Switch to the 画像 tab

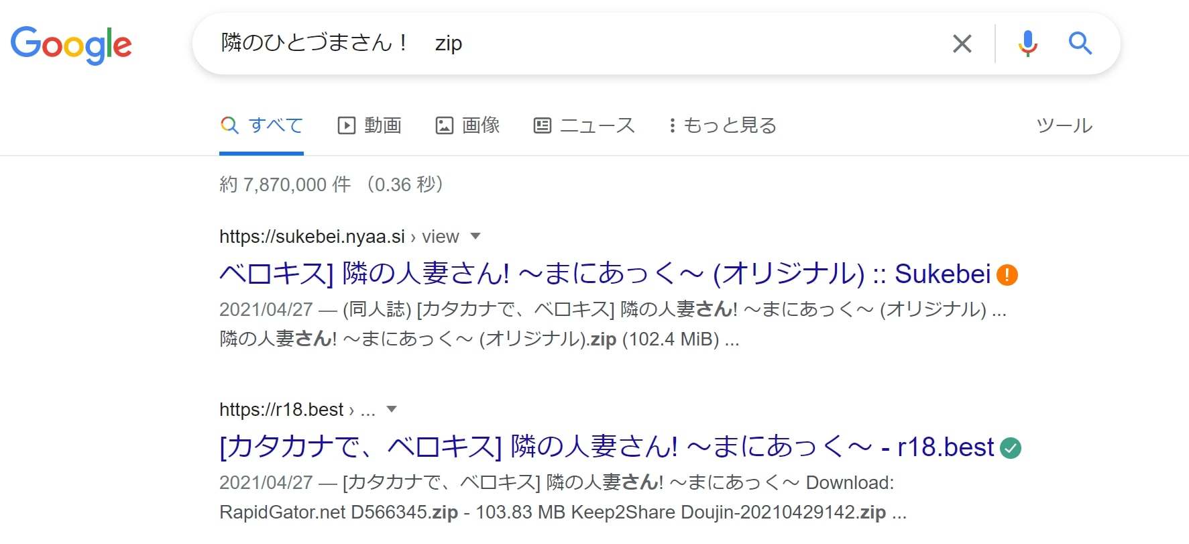pos(468,125)
